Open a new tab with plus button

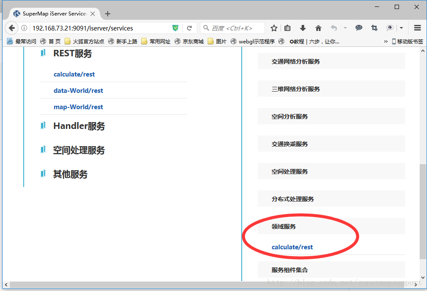coord(108,14)
